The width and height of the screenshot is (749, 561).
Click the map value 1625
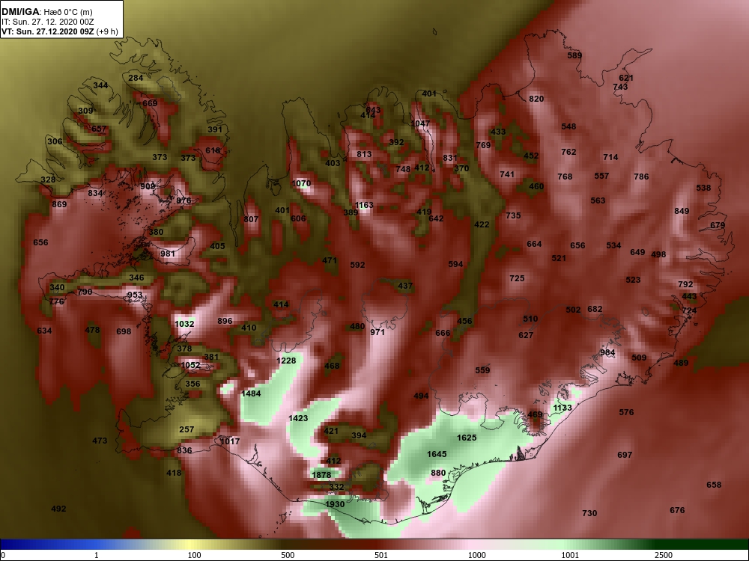pos(466,438)
